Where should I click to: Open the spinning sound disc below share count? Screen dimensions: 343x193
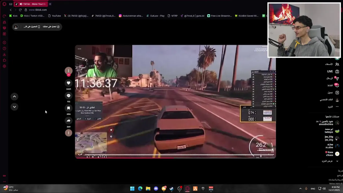[69, 133]
